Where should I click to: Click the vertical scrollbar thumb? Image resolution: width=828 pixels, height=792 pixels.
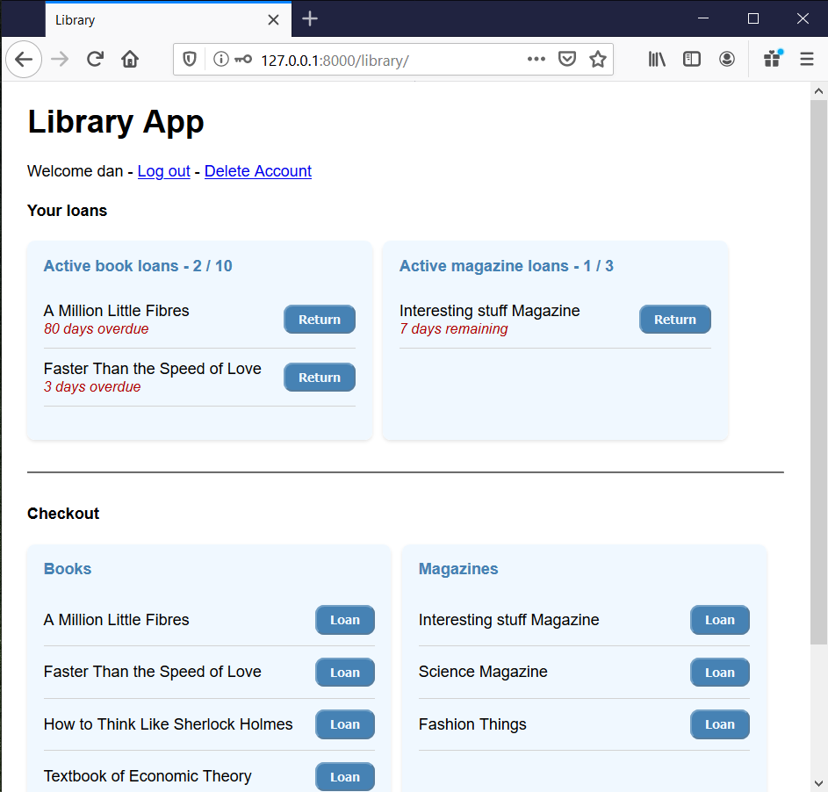[818, 372]
